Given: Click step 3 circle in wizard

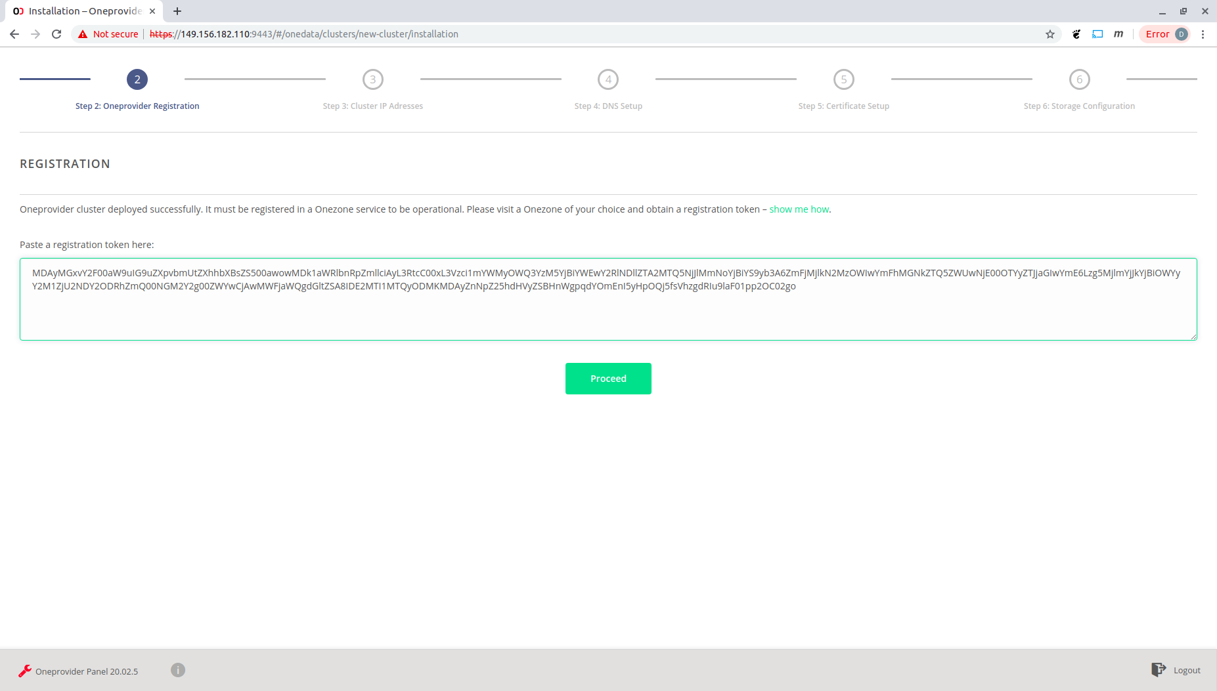Looking at the screenshot, I should pos(373,79).
